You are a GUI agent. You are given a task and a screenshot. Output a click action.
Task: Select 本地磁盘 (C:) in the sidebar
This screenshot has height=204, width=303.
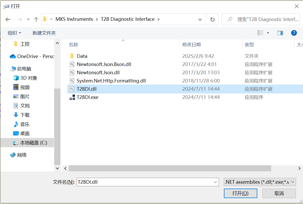pyautogui.click(x=33, y=143)
